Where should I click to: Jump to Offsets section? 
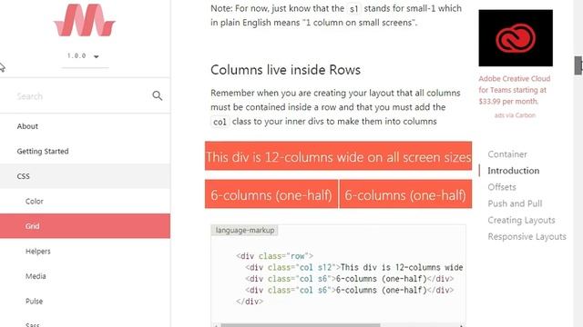coord(502,187)
